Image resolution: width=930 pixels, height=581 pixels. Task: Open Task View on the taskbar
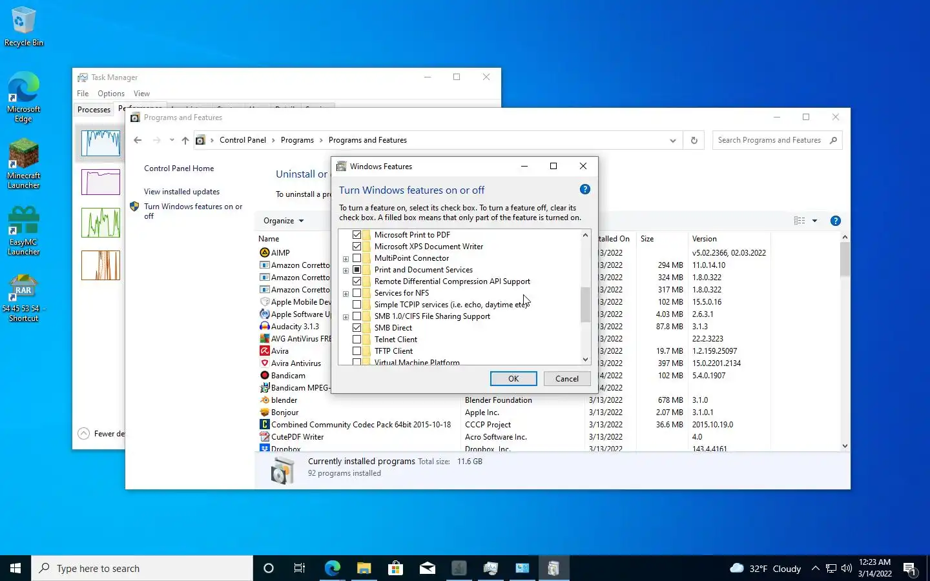coord(300,568)
